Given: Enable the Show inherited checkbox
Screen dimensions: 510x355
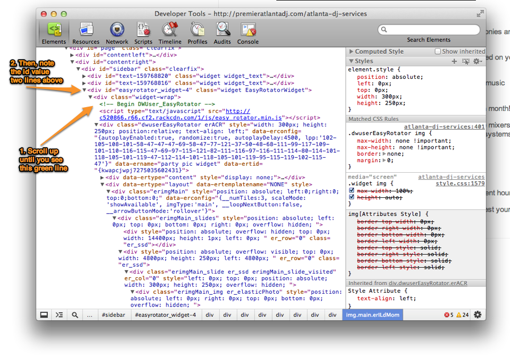Looking at the screenshot, I should [x=438, y=52].
